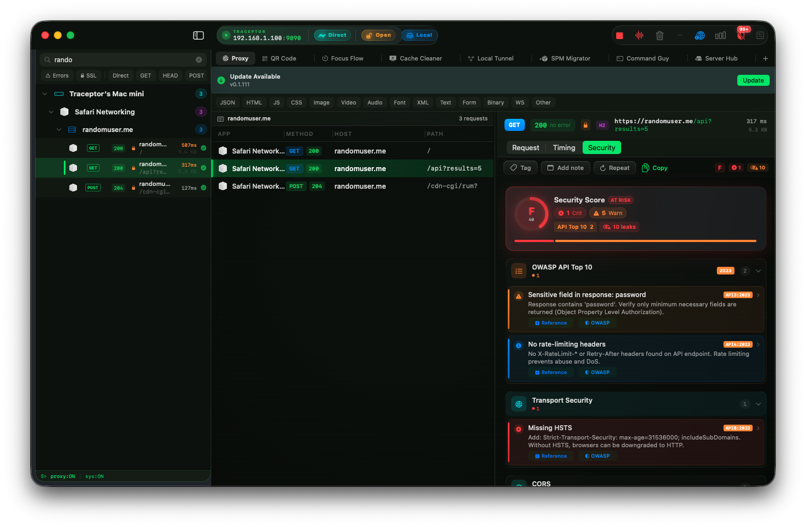The height and width of the screenshot is (527, 806).
Task: Click the green update download icon
Action: pos(221,80)
